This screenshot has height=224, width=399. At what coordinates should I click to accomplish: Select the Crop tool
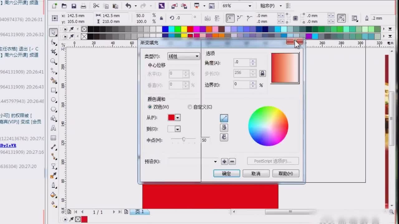click(54, 52)
